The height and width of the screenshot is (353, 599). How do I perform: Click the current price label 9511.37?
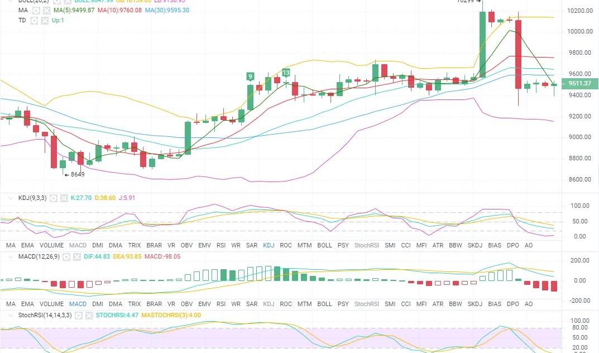tap(580, 84)
